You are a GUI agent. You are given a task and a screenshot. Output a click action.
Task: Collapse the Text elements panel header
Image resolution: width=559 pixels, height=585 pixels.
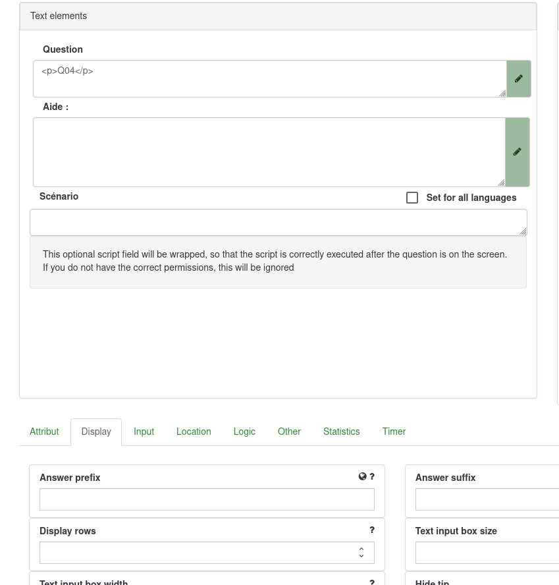click(278, 16)
